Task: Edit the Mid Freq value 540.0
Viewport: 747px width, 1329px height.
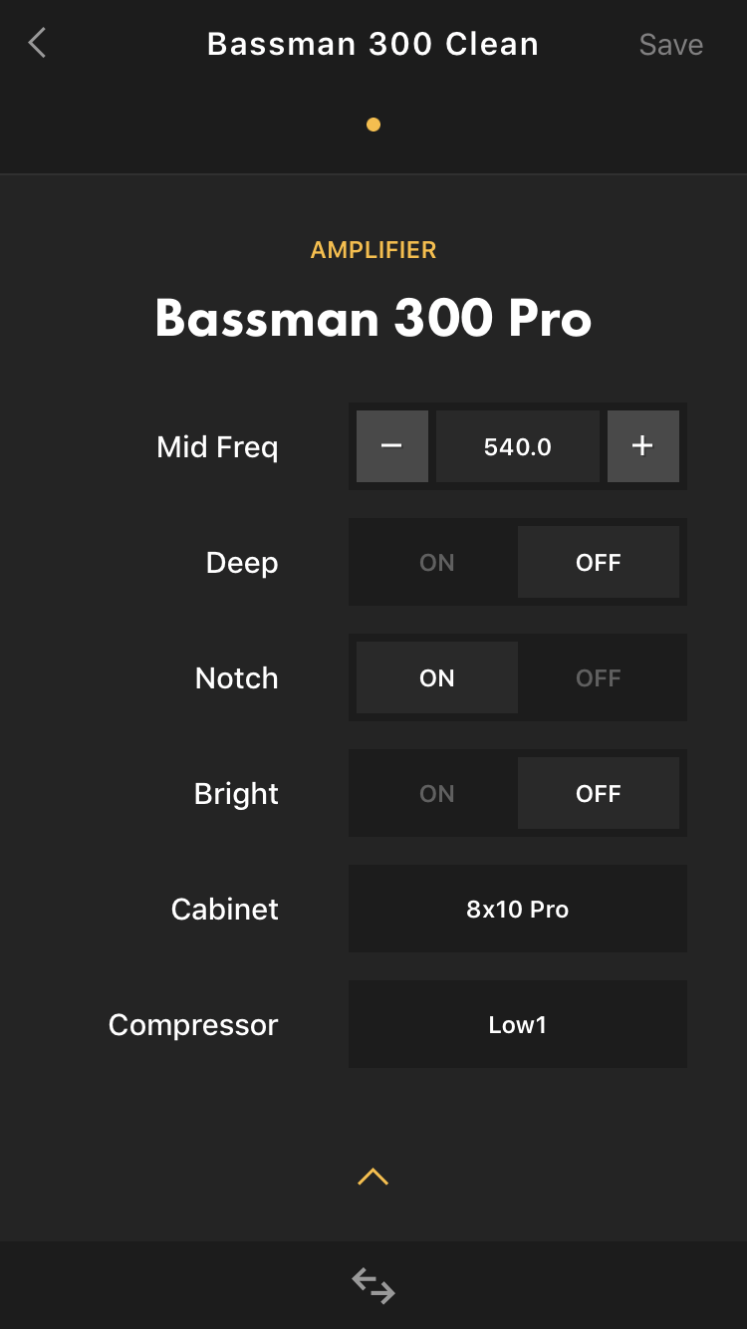Action: tap(518, 446)
